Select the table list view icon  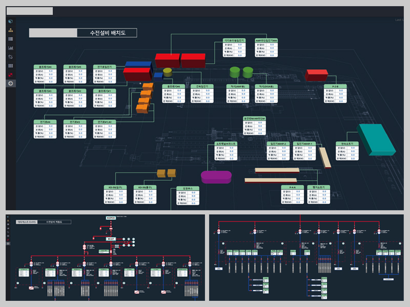(x=11, y=39)
